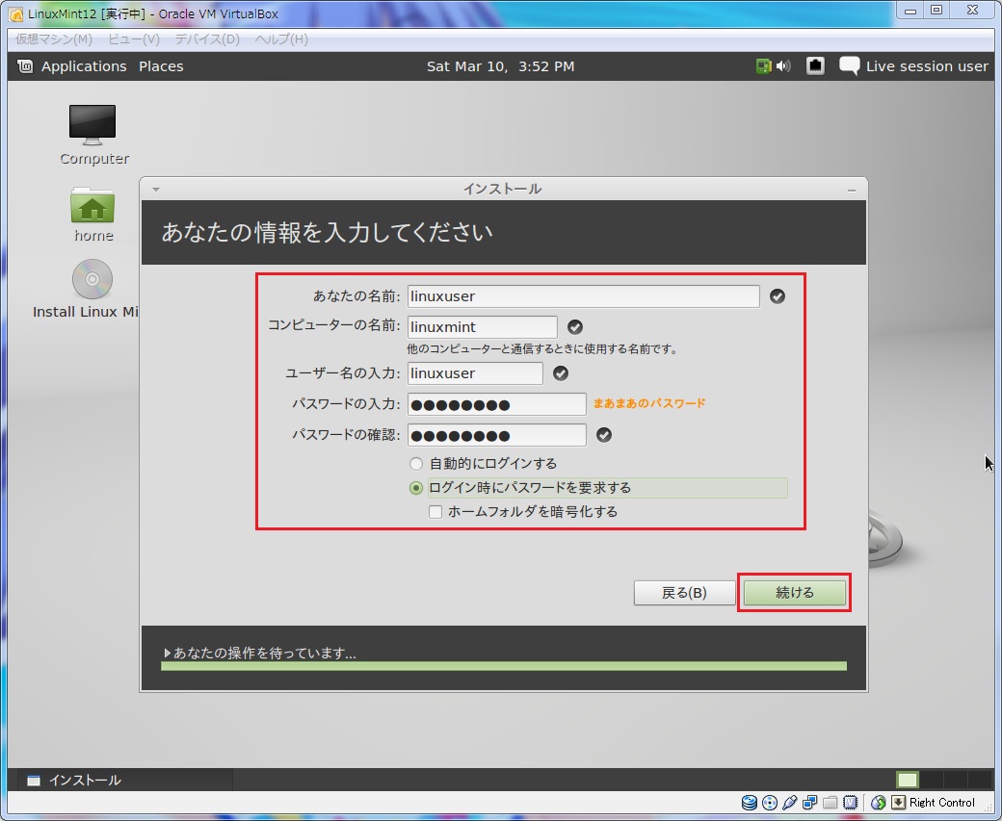Click the ユーザー名の入力: label

pyautogui.click(x=343, y=373)
